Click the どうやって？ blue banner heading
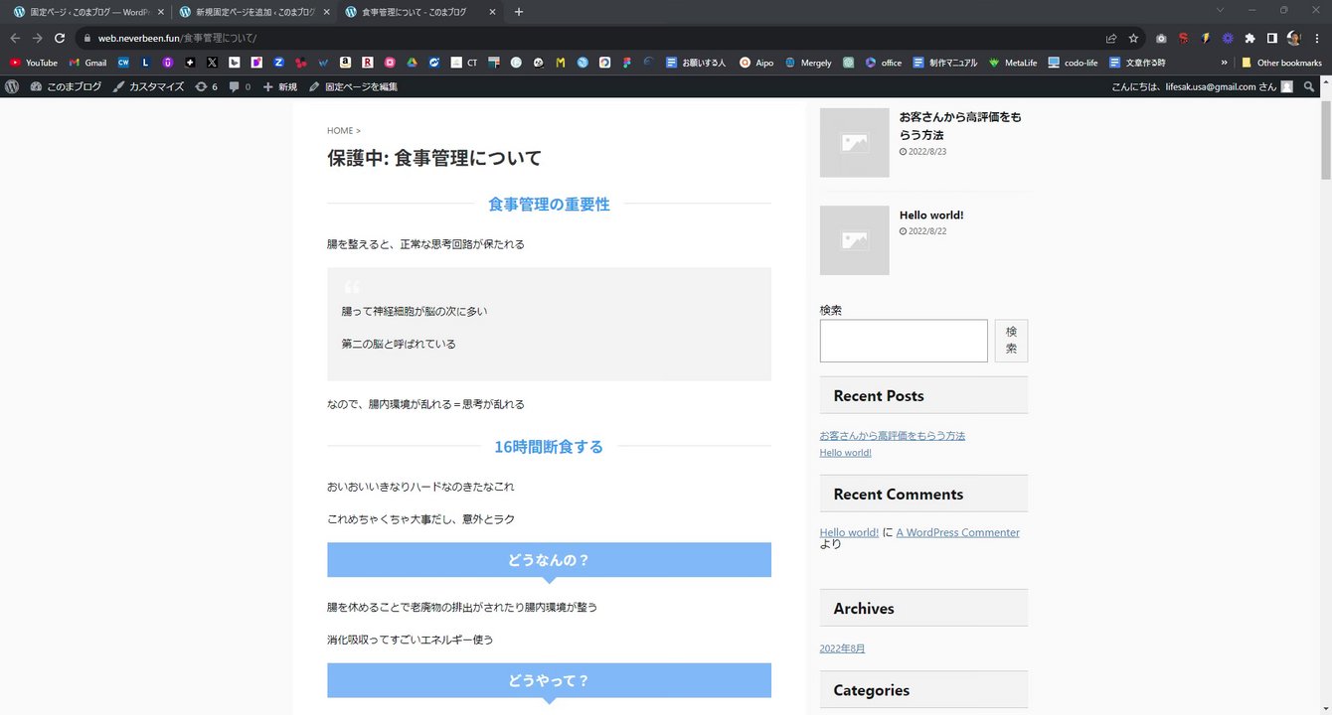Screen dimensions: 1332x715 pos(549,680)
